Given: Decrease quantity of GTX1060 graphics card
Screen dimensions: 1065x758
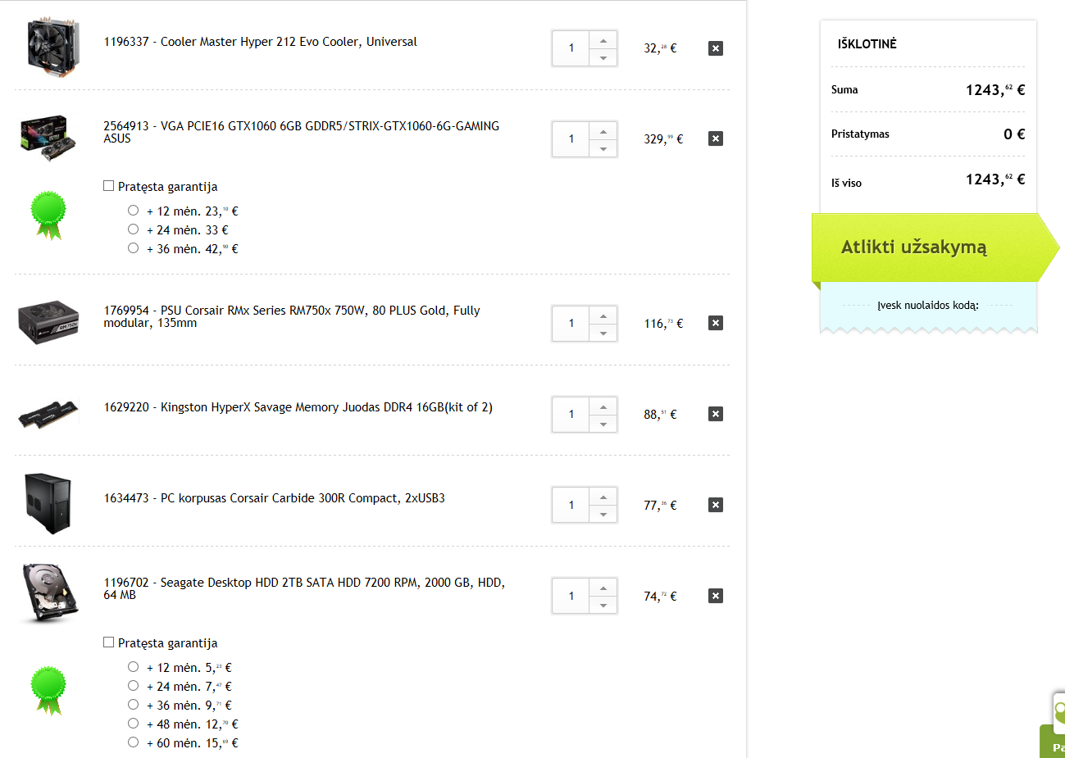Looking at the screenshot, I should (x=603, y=148).
